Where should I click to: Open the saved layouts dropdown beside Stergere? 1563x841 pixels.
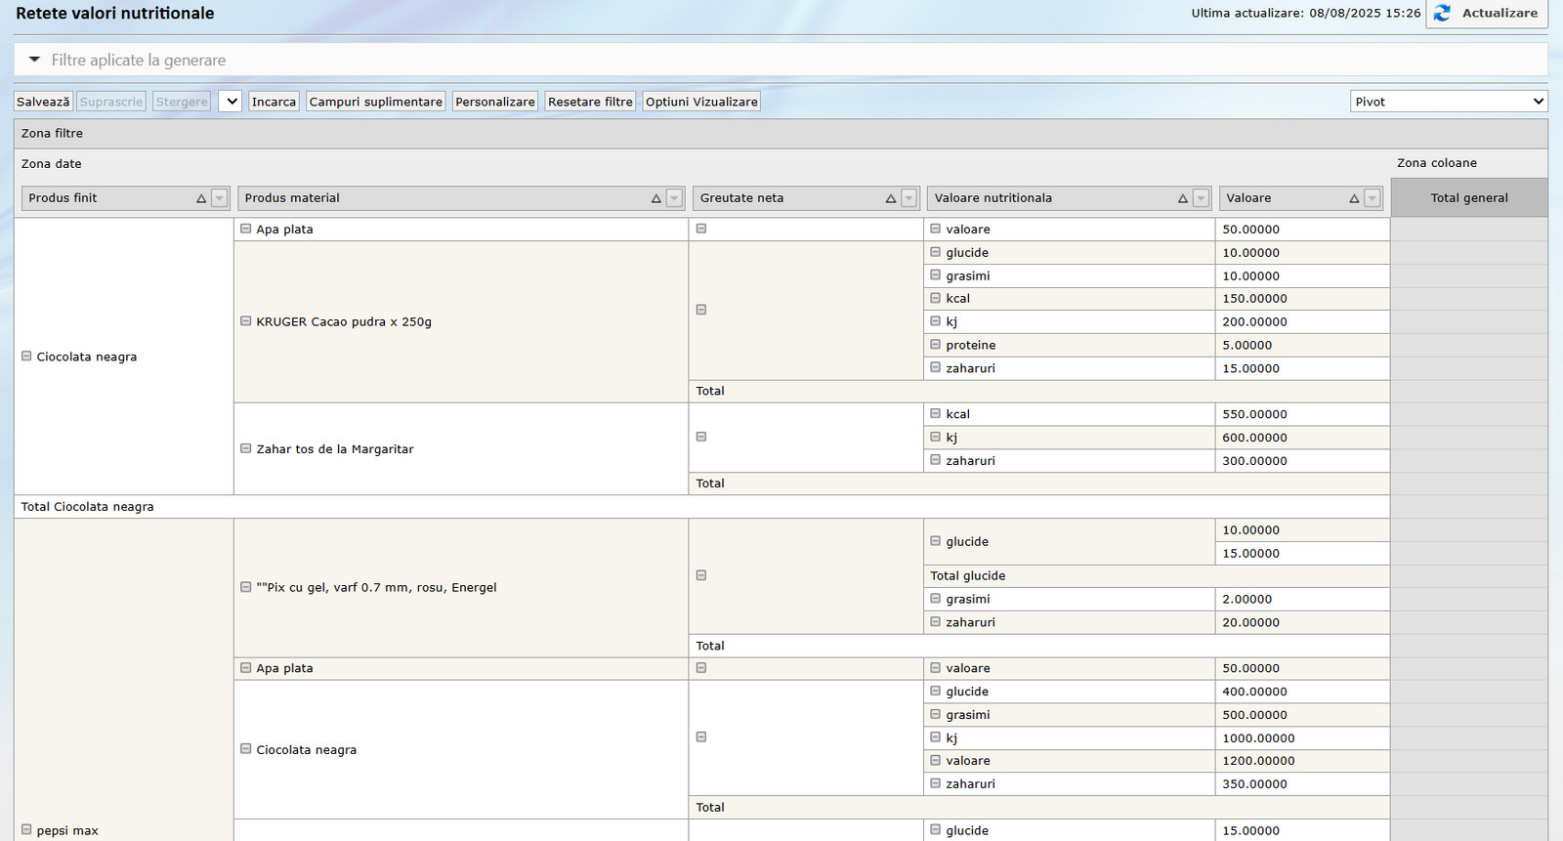point(230,102)
